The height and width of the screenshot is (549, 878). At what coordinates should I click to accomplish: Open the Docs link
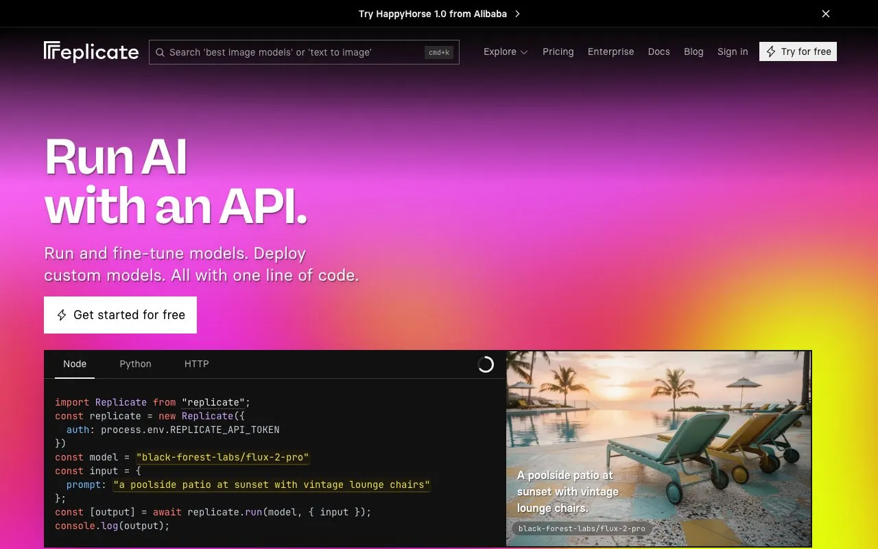[x=658, y=51]
